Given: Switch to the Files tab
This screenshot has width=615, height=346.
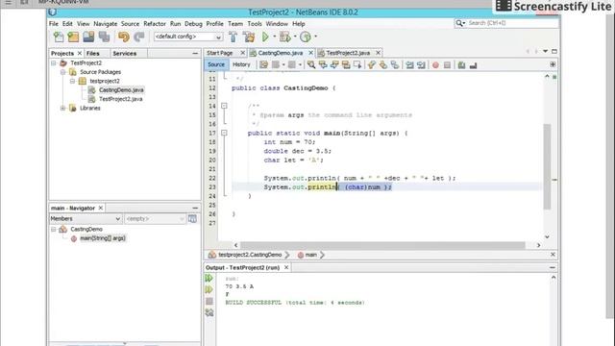Looking at the screenshot, I should [93, 54].
